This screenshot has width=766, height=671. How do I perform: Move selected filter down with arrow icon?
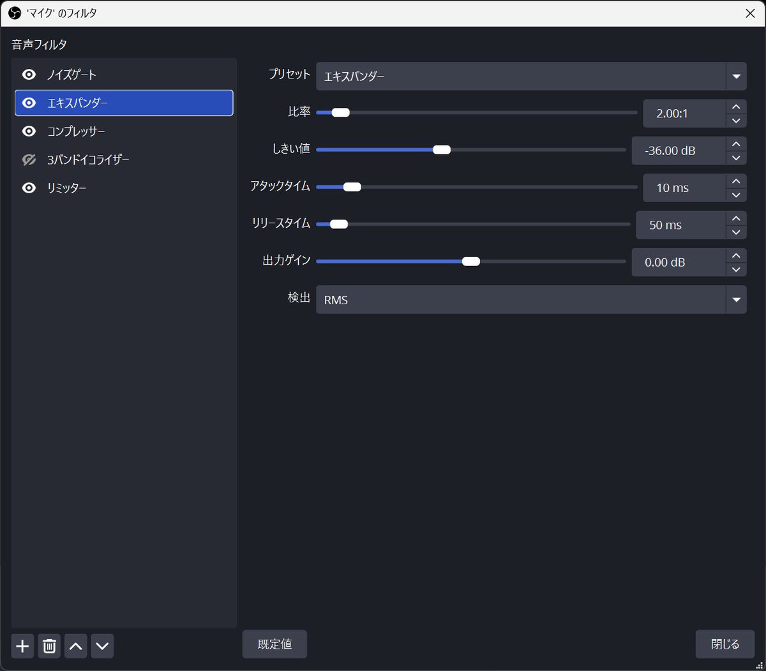tap(102, 646)
